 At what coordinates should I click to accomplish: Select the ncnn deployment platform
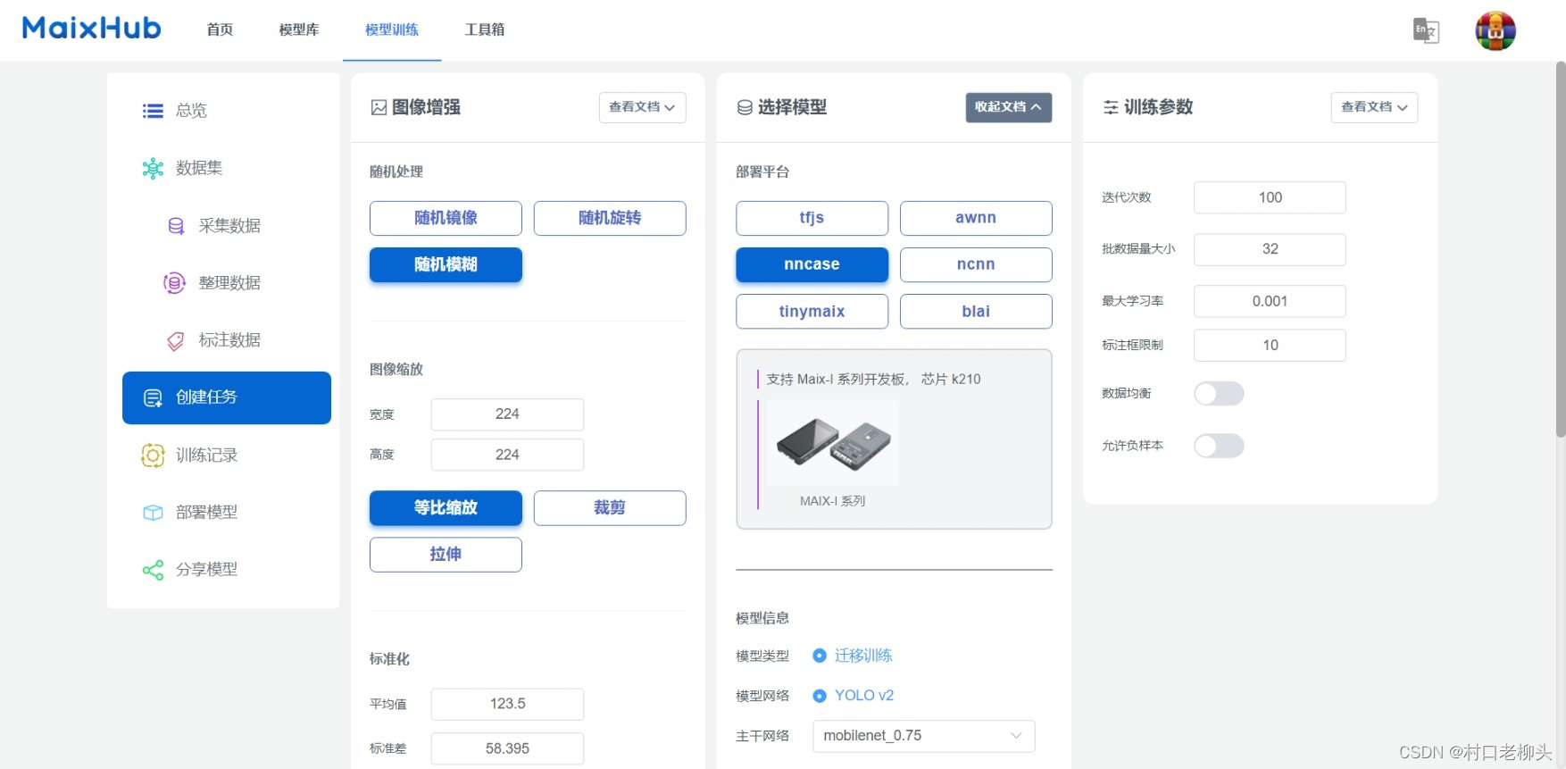976,265
